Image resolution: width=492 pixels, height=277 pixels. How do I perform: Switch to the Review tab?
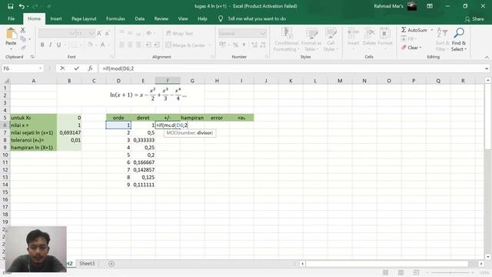(x=161, y=18)
